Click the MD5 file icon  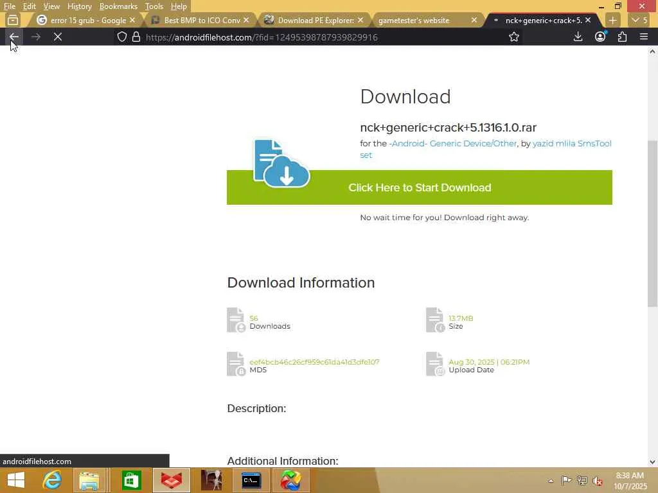[x=236, y=364]
